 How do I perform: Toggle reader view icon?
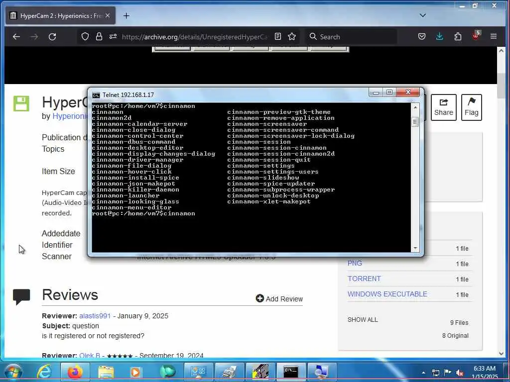click(x=278, y=36)
